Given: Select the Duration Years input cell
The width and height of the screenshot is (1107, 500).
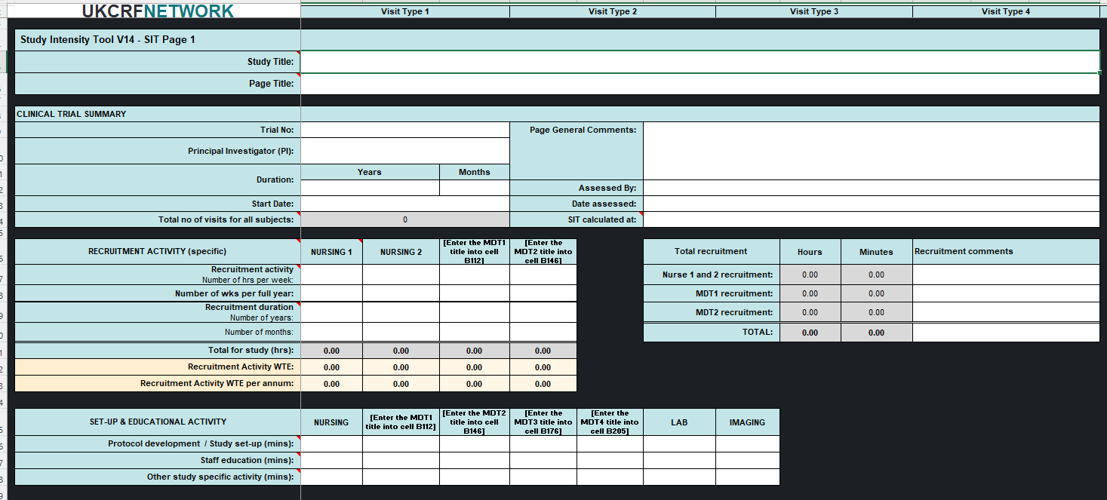Looking at the screenshot, I should (369, 188).
